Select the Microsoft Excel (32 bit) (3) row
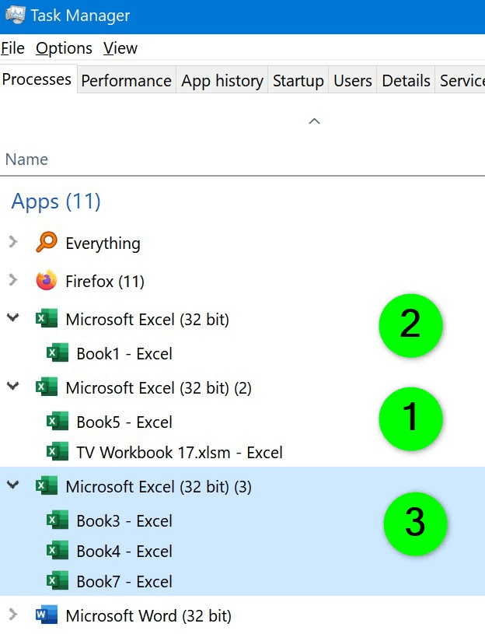This screenshot has width=485, height=634. coord(242,486)
